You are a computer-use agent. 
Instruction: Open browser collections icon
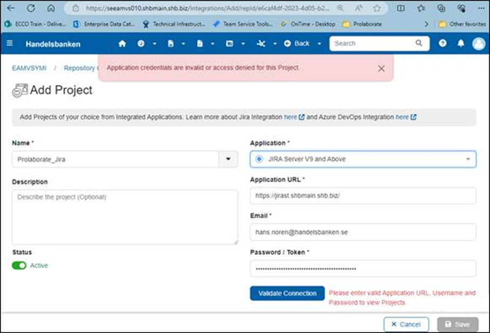[441, 9]
